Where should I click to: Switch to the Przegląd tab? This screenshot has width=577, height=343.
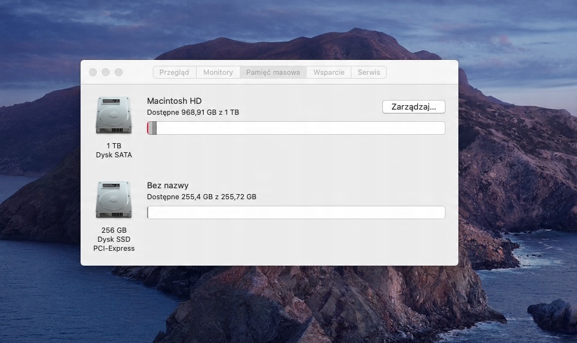pyautogui.click(x=175, y=72)
